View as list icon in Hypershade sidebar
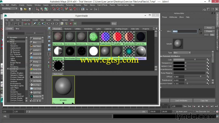This screenshot has width=219, height=123. coord(49,33)
